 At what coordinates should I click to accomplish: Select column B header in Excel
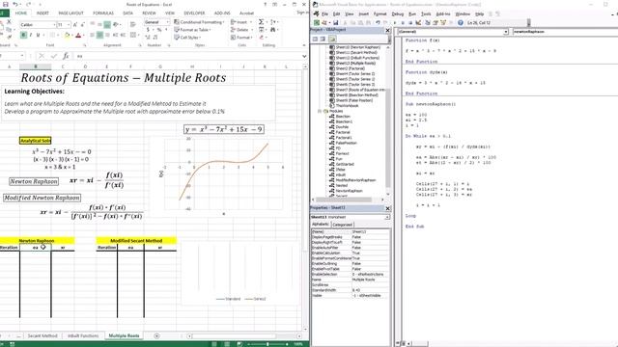[36, 67]
